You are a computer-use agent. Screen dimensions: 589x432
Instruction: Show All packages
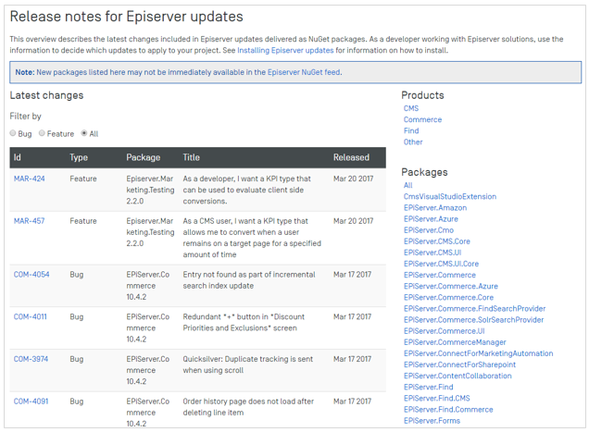(408, 185)
